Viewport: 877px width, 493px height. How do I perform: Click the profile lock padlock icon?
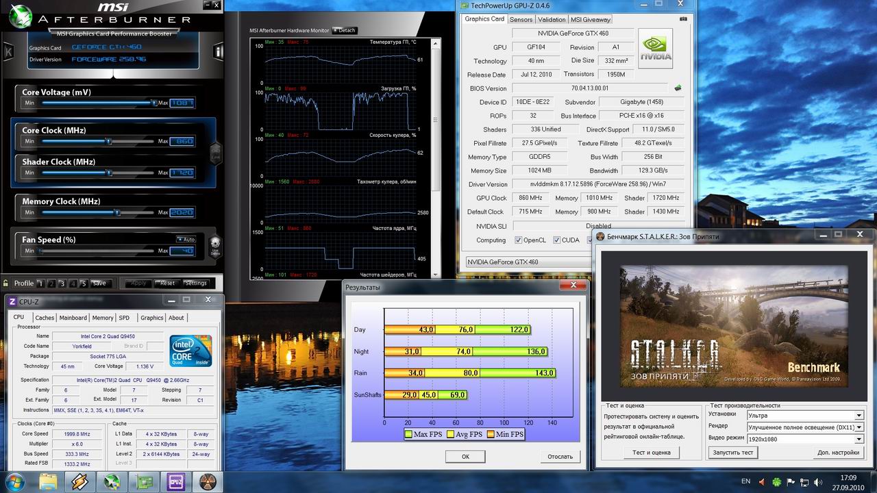pos(6,283)
